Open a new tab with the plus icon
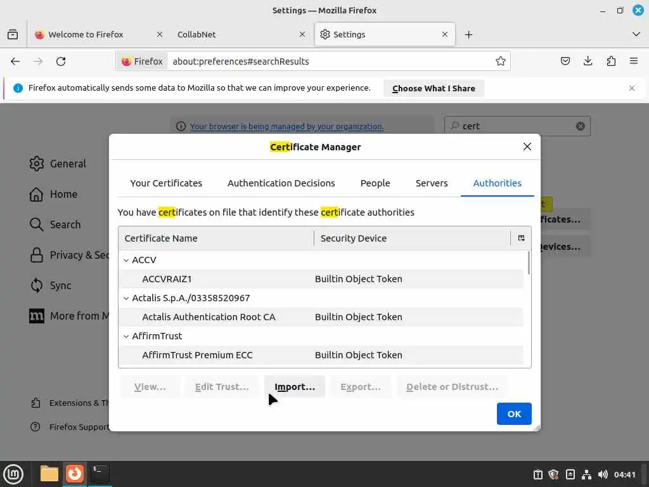 pyautogui.click(x=468, y=34)
